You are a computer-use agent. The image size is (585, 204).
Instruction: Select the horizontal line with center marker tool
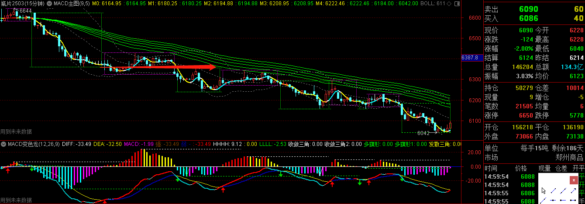tap(553, 200)
